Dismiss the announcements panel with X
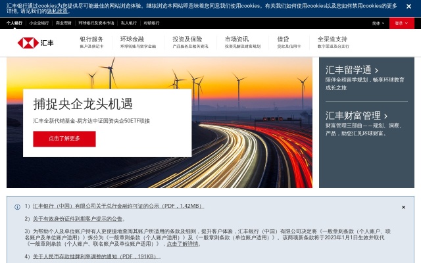This screenshot has height=263, width=421. (x=403, y=207)
